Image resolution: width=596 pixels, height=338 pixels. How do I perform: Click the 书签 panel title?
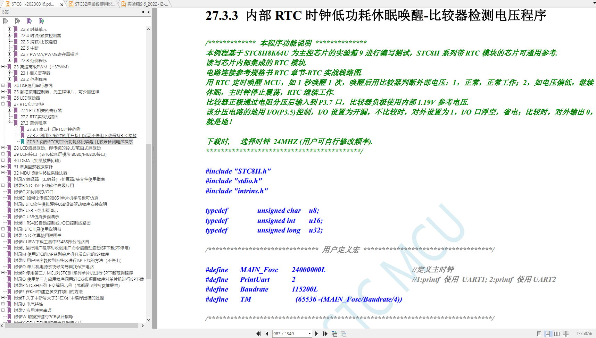click(x=5, y=12)
